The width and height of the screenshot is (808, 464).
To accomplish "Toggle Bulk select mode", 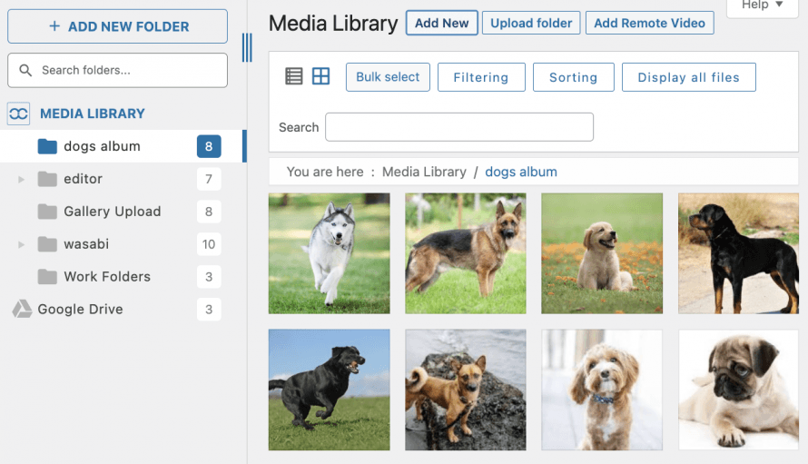I will pos(388,77).
